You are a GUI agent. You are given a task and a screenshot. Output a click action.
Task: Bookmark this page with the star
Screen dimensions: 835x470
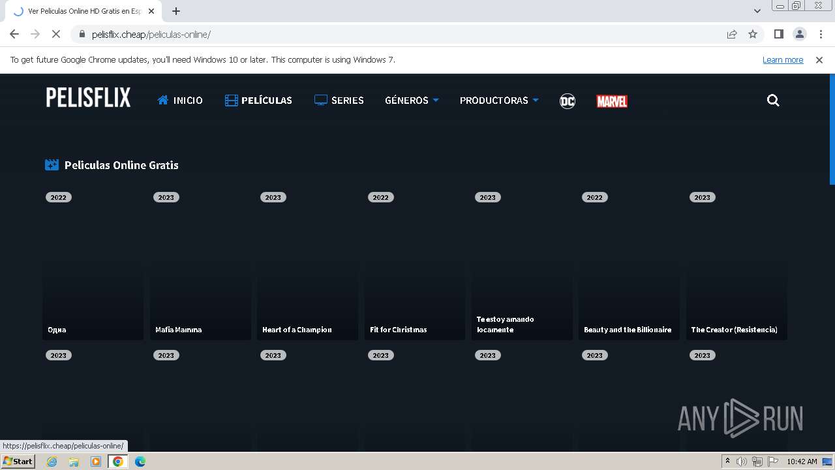[x=753, y=34]
